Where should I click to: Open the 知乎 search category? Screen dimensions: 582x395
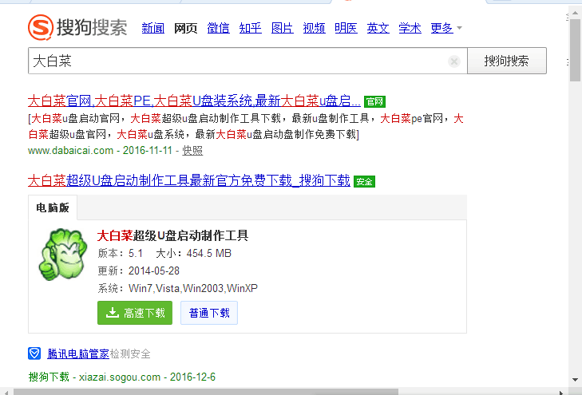click(x=250, y=28)
